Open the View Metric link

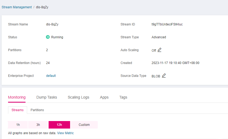pos(66,133)
